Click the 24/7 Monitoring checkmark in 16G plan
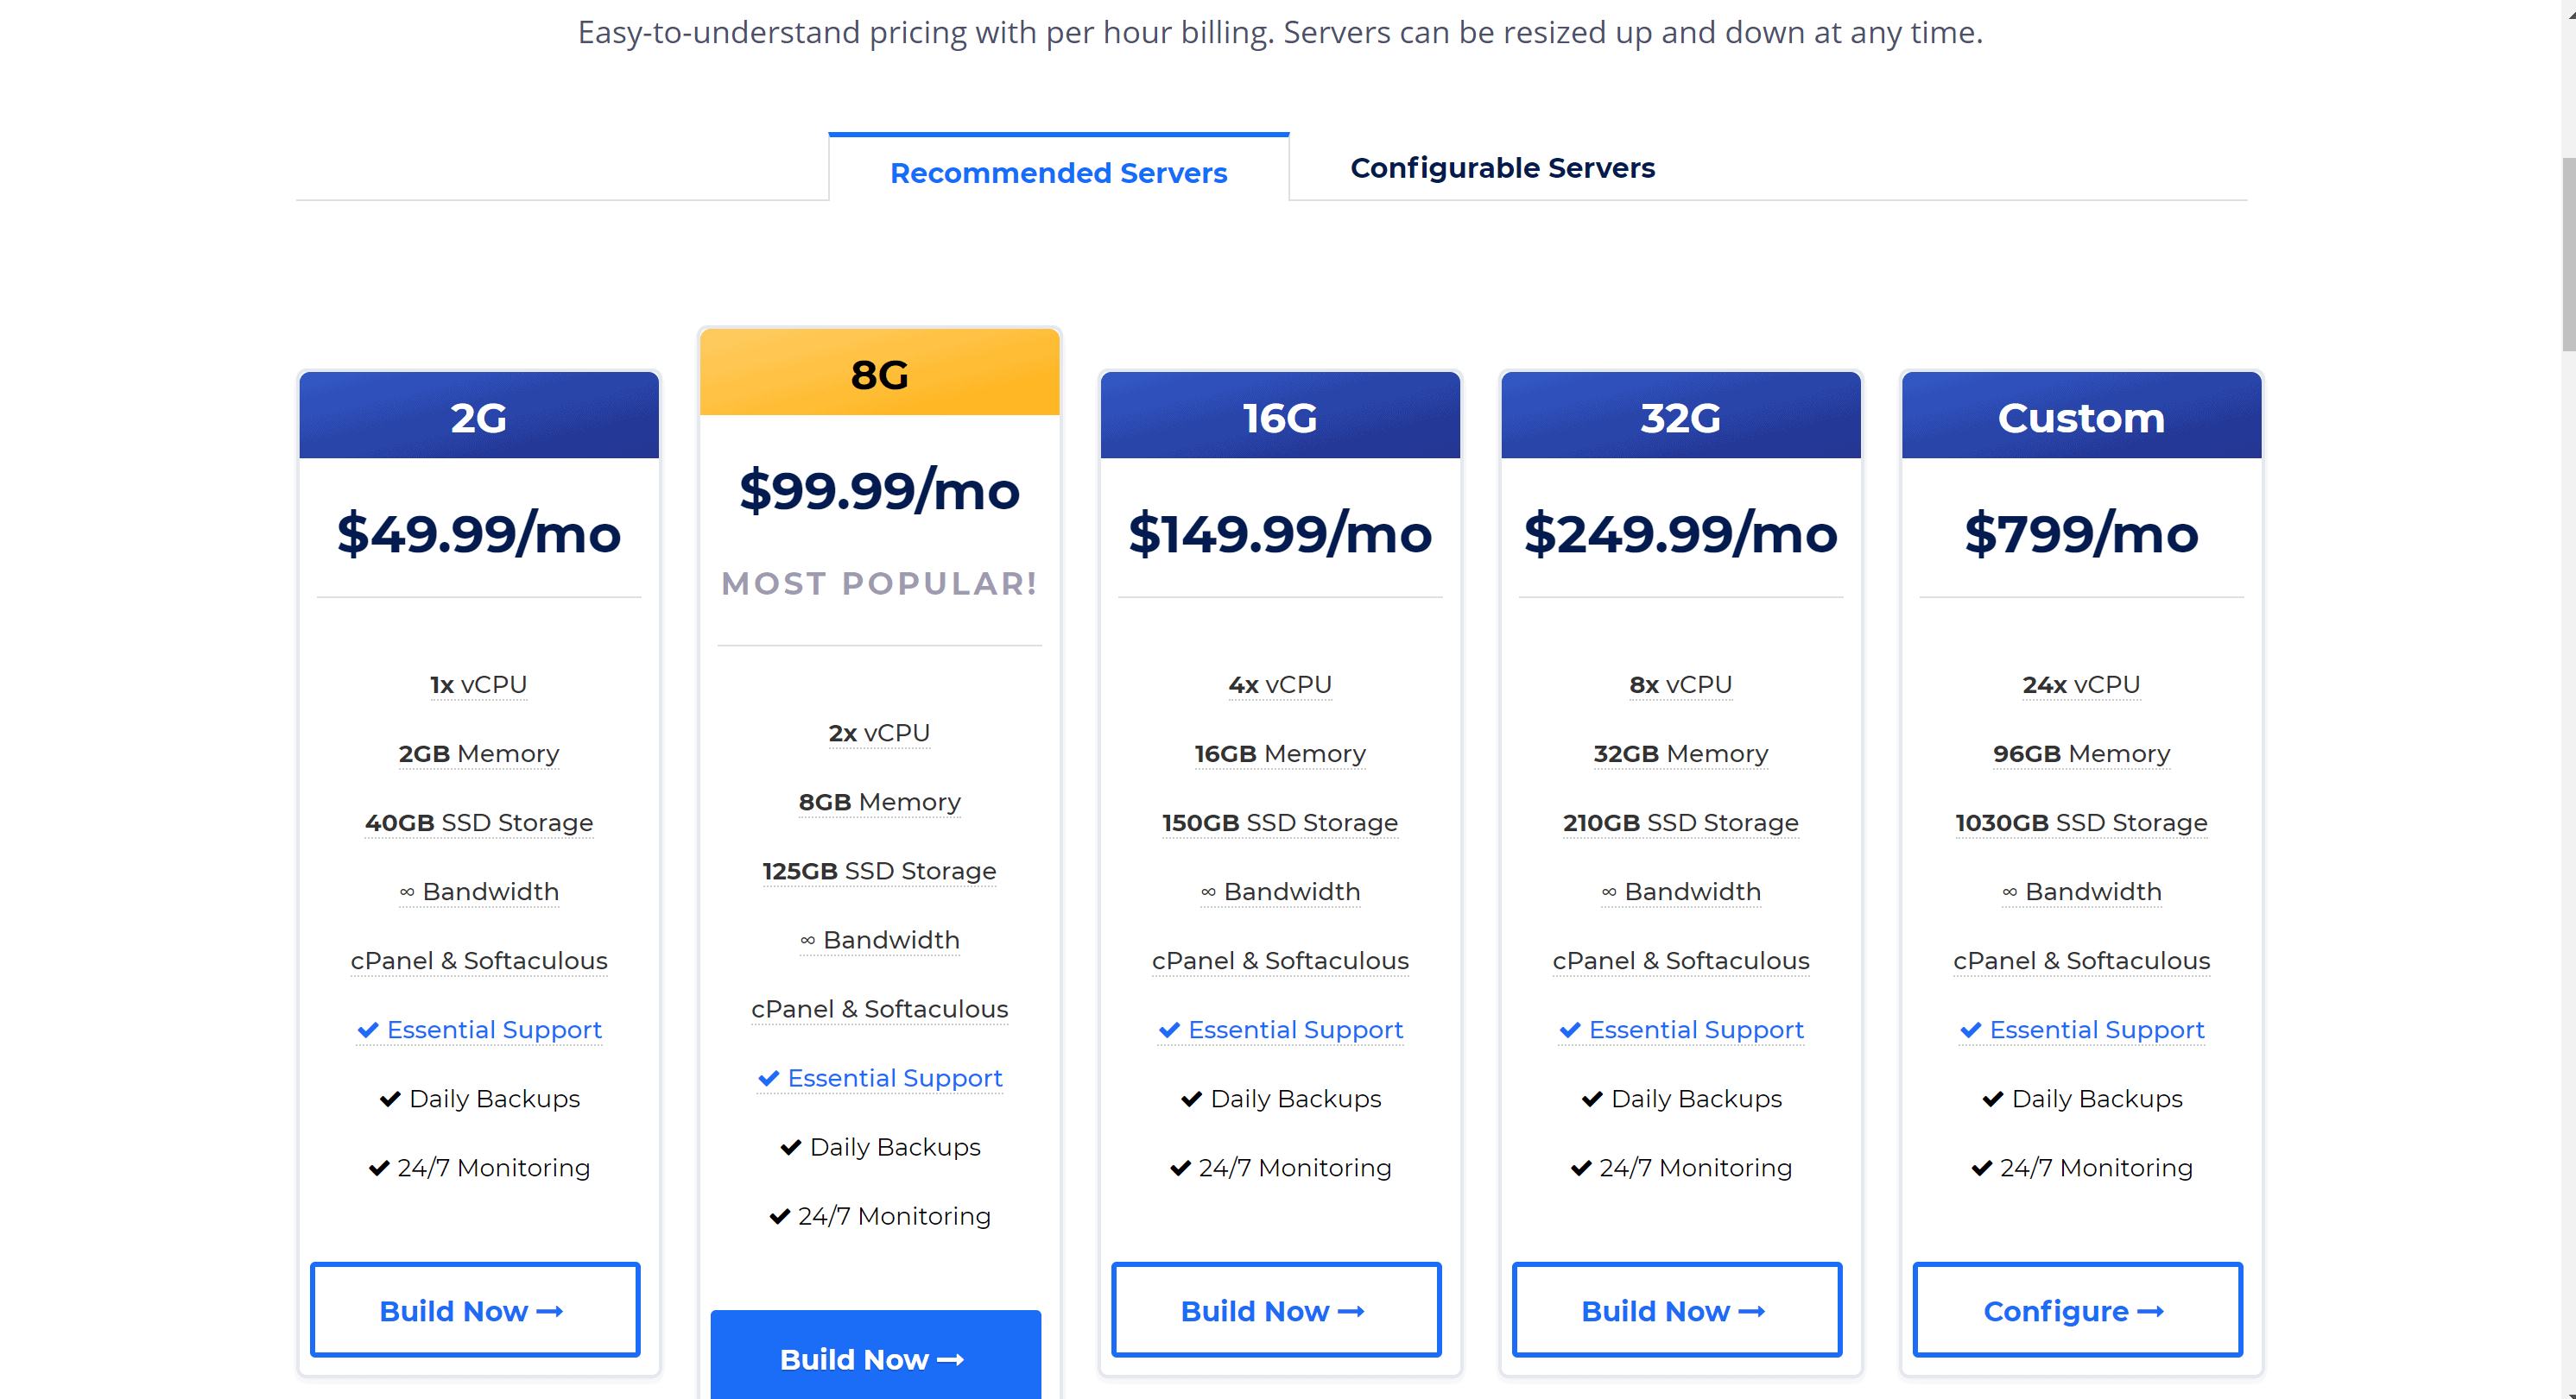Screen dimensions: 2576x1399 (x=1181, y=1169)
